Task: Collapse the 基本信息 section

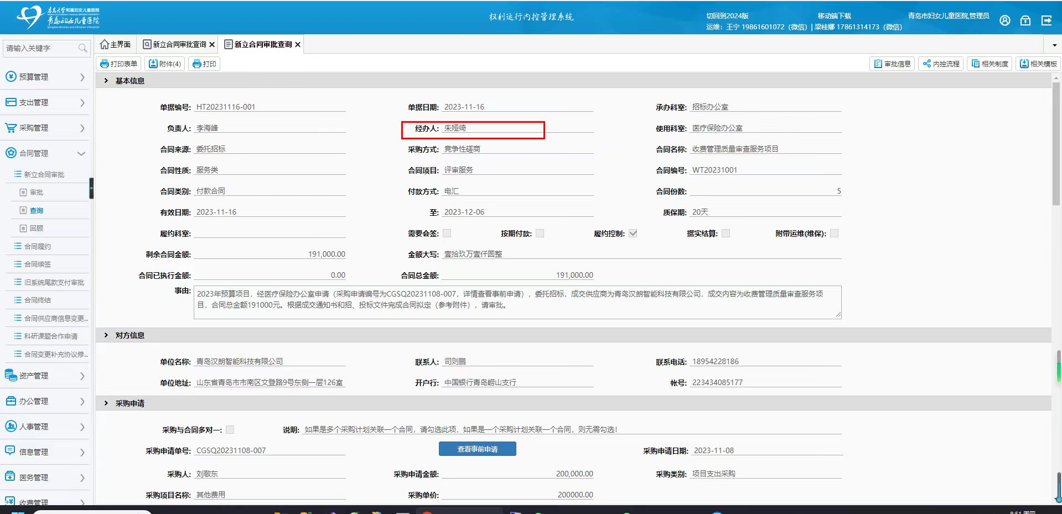Action: [x=106, y=81]
